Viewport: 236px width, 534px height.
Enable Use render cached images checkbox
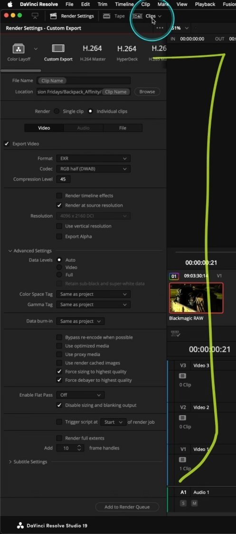pyautogui.click(x=59, y=363)
